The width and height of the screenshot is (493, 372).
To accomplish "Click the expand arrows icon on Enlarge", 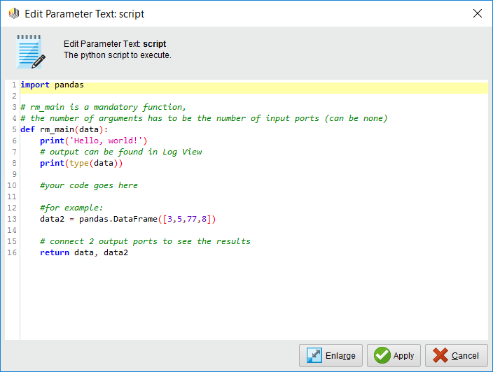I will pos(314,355).
